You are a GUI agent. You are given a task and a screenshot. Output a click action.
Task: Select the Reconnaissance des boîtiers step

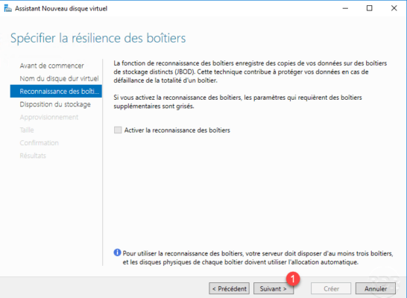click(56, 92)
